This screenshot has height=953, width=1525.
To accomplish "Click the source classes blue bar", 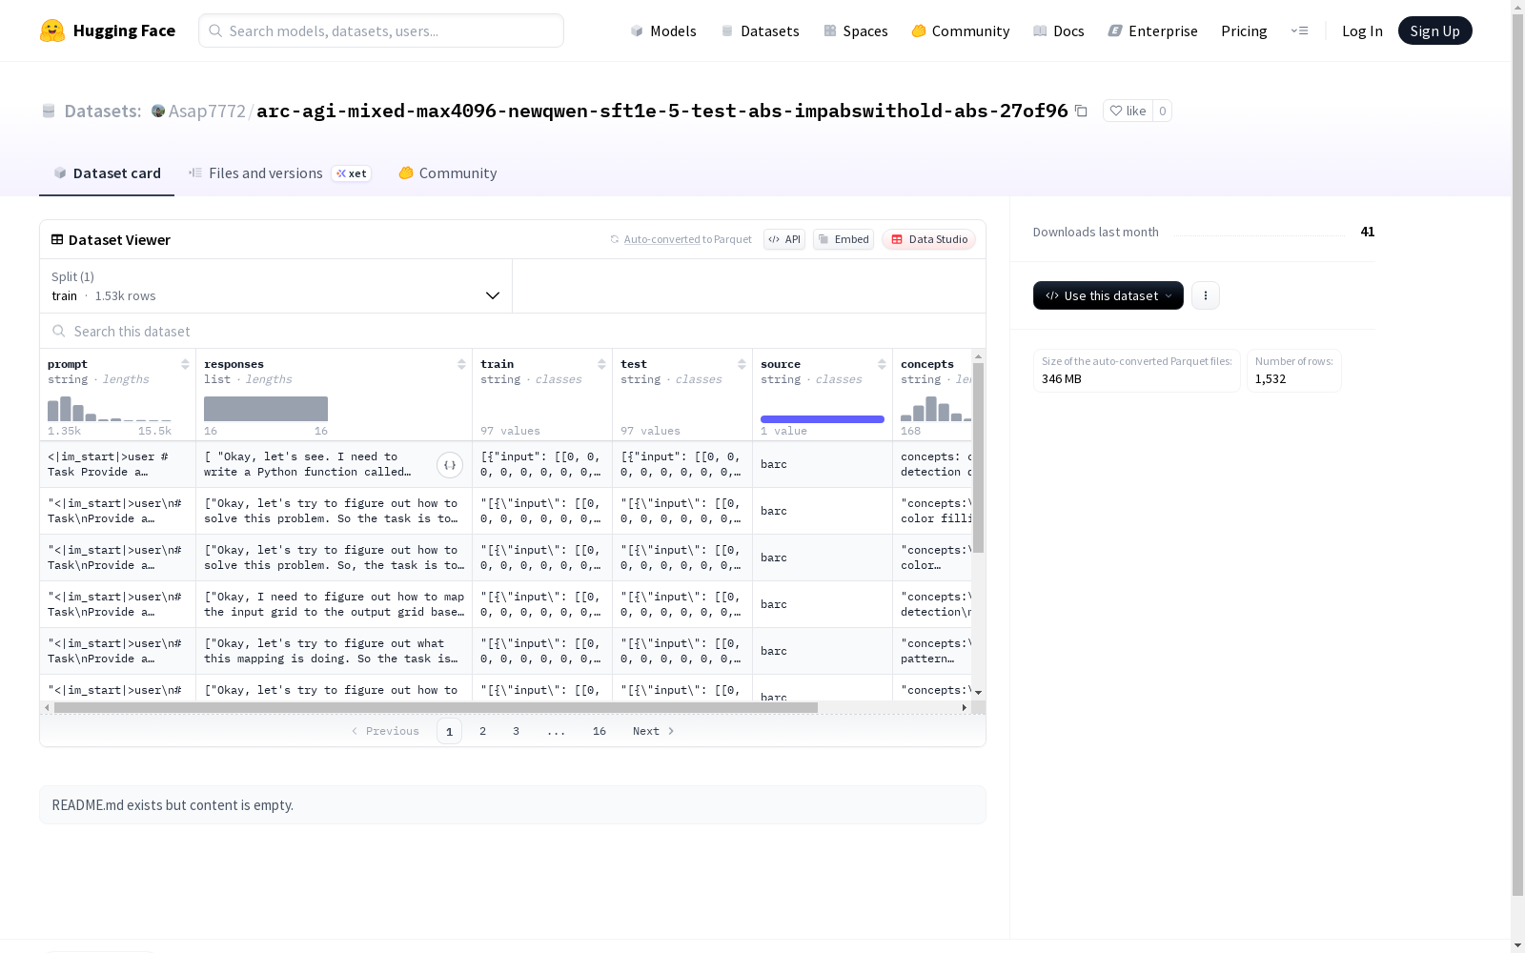I will pyautogui.click(x=823, y=419).
